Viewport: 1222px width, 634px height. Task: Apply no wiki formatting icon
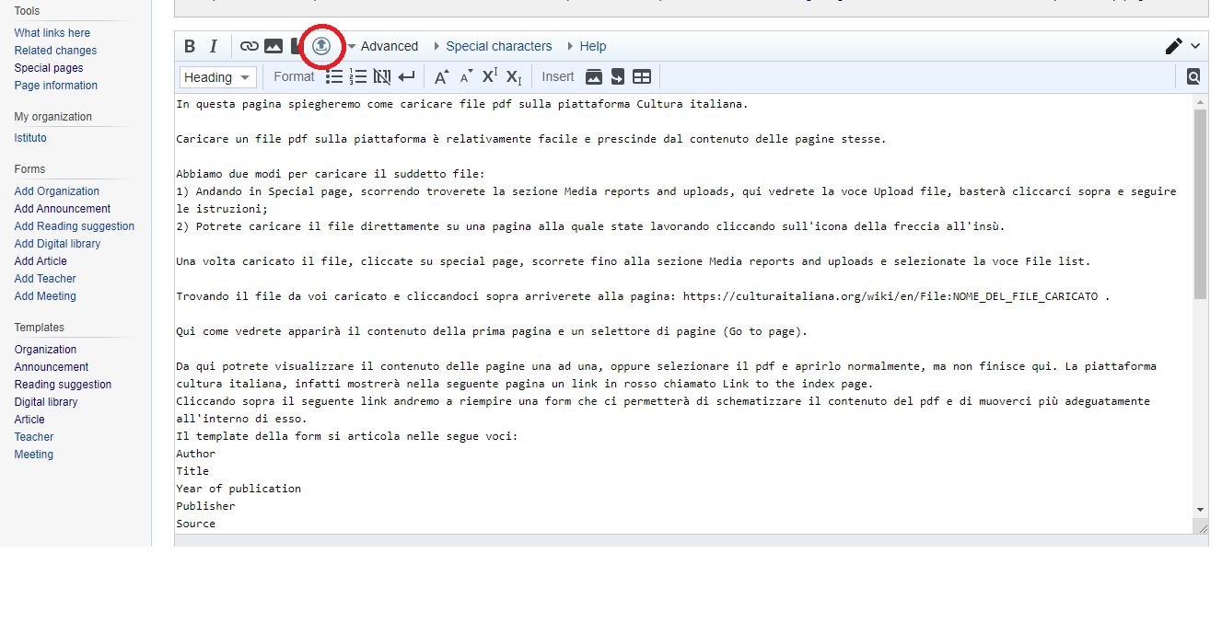tap(382, 77)
